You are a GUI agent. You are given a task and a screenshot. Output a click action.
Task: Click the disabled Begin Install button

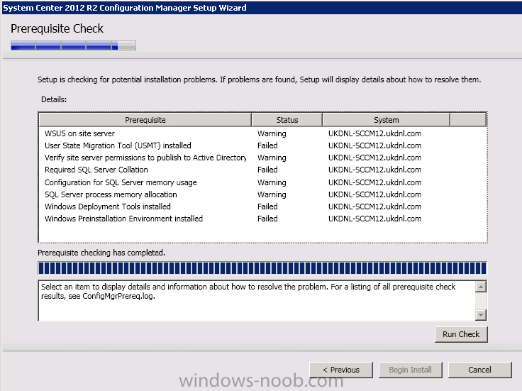pos(410,370)
